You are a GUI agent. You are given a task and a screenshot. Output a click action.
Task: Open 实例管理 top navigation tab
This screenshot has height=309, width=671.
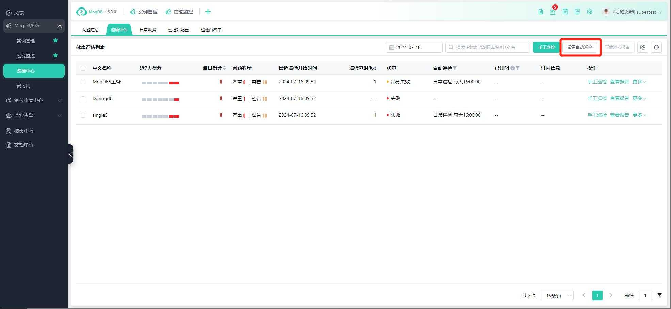144,12
